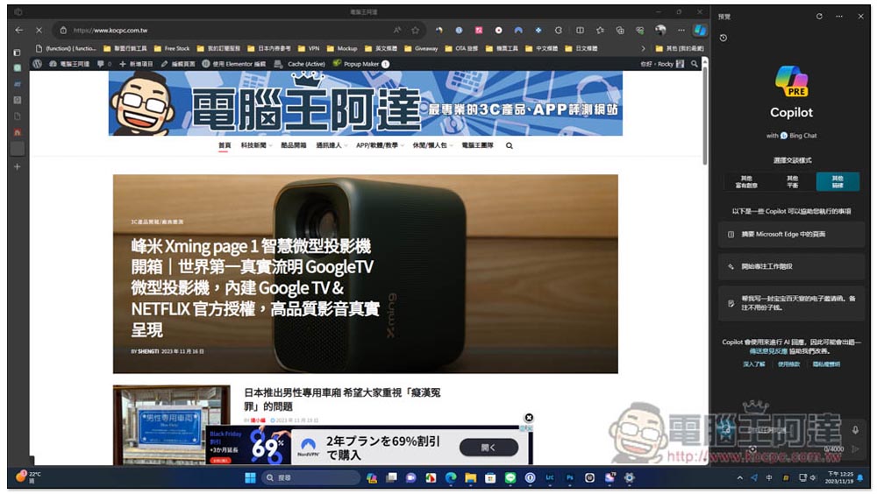877x494 pixels.
Task: Open Cache (Active) admin bar item
Action: click(300, 64)
